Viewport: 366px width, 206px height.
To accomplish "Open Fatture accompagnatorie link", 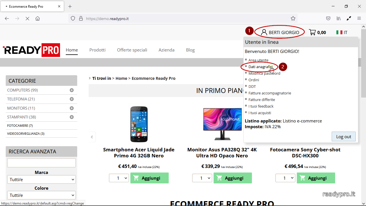I will tap(270, 93).
